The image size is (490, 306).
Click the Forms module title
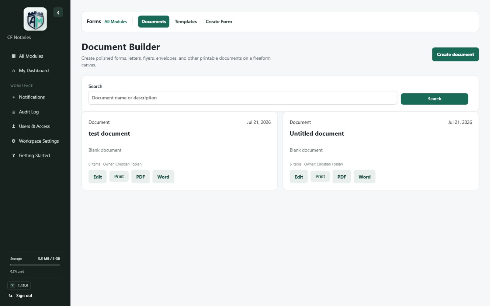click(94, 21)
